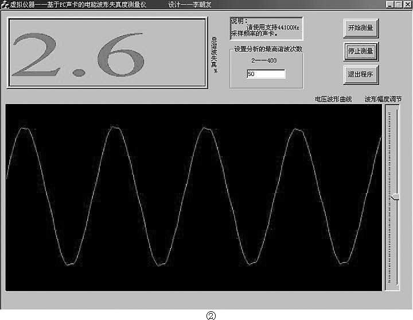This screenshot has height=320, width=413.
Task: Click the app icon in the title bar
Action: pyautogui.click(x=5, y=5)
